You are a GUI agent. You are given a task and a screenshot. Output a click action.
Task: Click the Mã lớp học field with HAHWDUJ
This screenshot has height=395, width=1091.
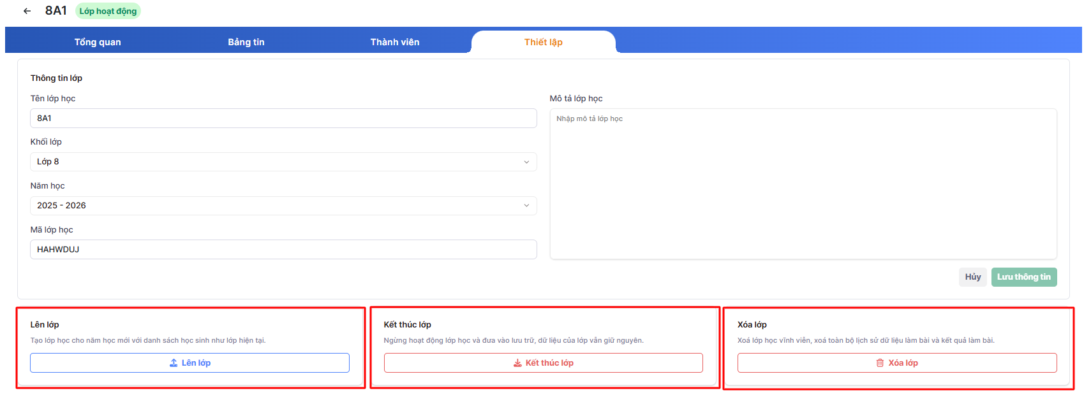click(283, 250)
